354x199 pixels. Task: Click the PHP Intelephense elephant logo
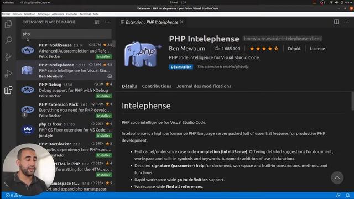coord(143,54)
